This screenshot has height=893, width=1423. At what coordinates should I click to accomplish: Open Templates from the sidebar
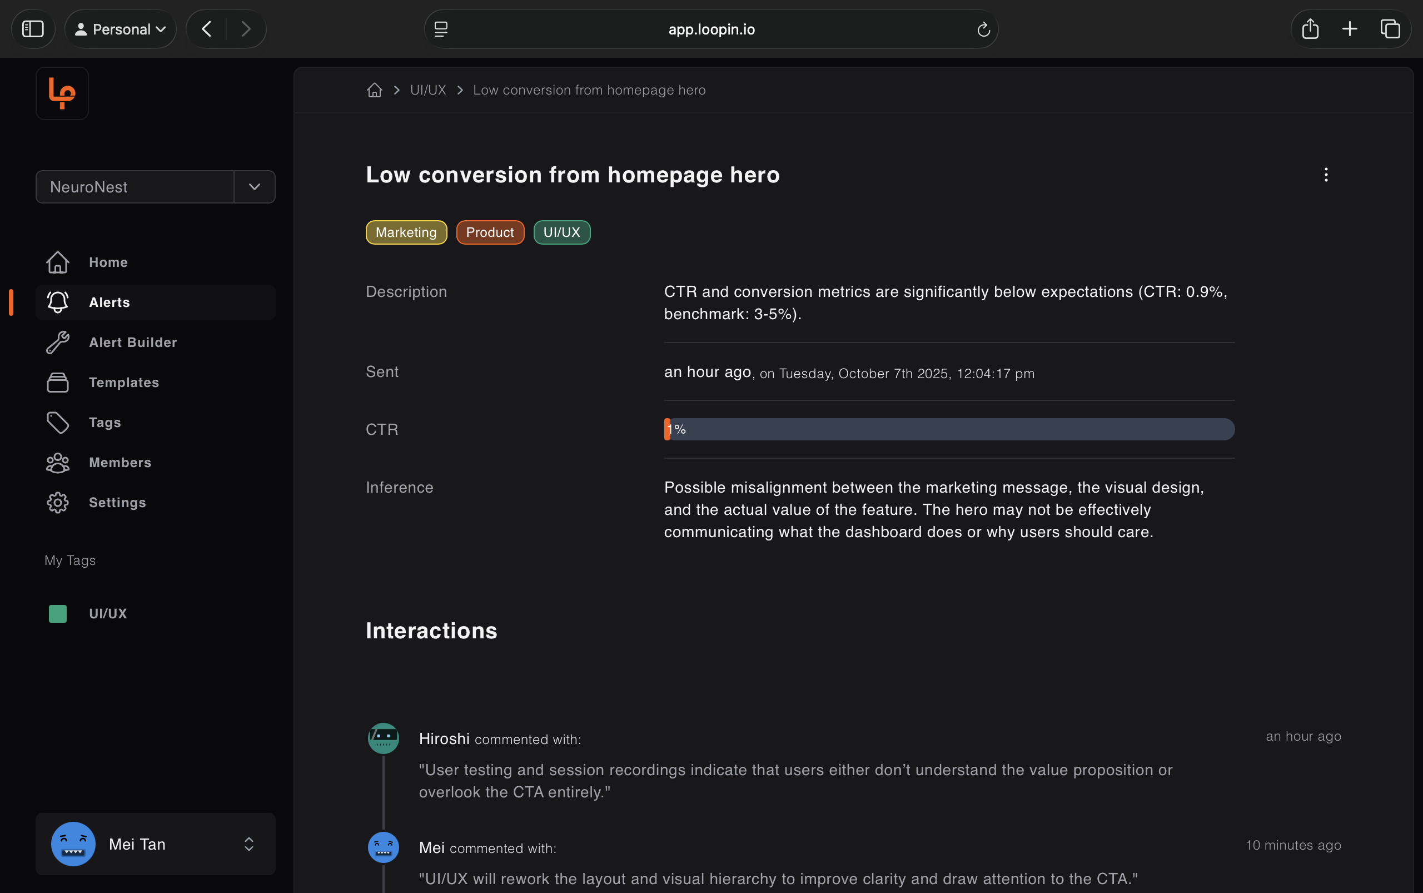click(x=124, y=382)
